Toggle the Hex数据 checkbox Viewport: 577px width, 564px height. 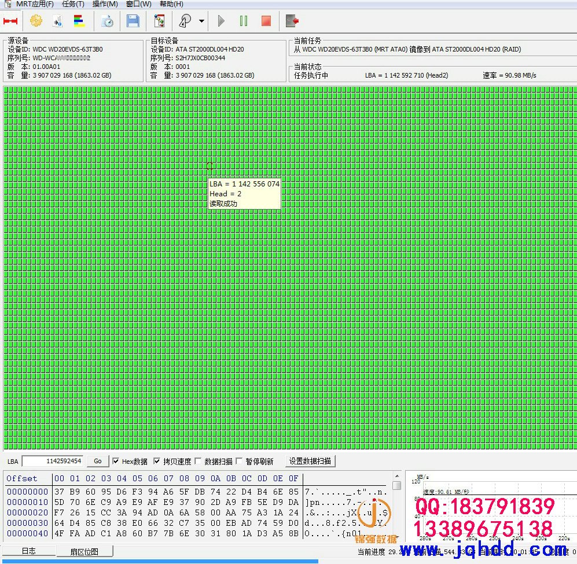[116, 462]
